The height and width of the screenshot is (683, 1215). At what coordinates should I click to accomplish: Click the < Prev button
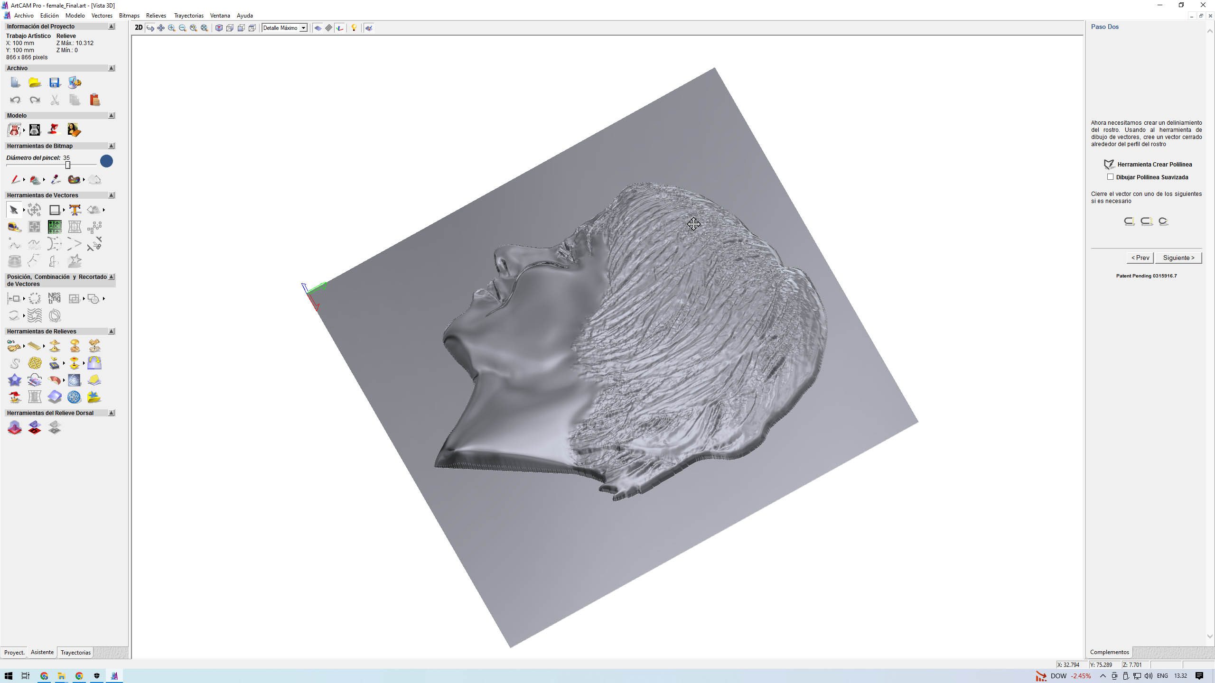1140,258
